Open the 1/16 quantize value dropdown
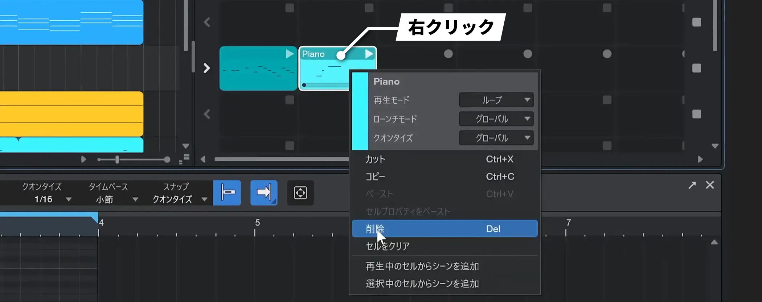The image size is (762, 302). pyautogui.click(x=68, y=199)
